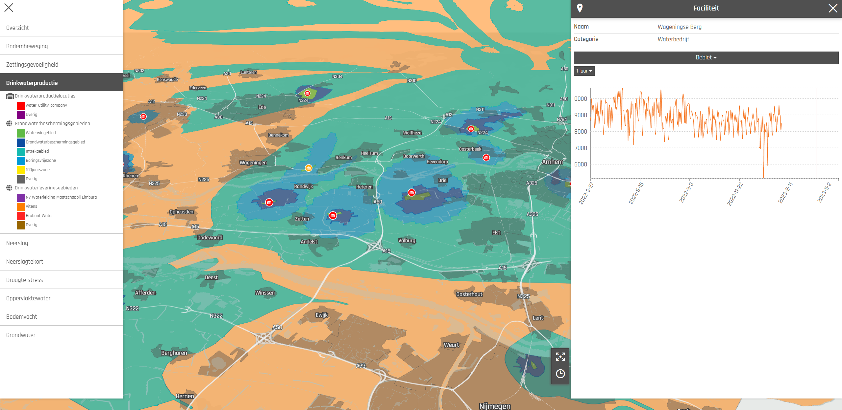Screen dimensions: 842x410
Task: Click the water_utility_company red swatch
Action: [x=21, y=105]
